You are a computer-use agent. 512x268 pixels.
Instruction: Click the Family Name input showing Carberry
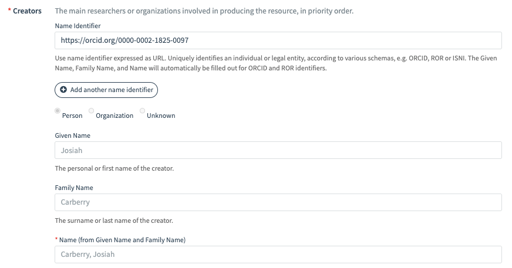point(278,202)
